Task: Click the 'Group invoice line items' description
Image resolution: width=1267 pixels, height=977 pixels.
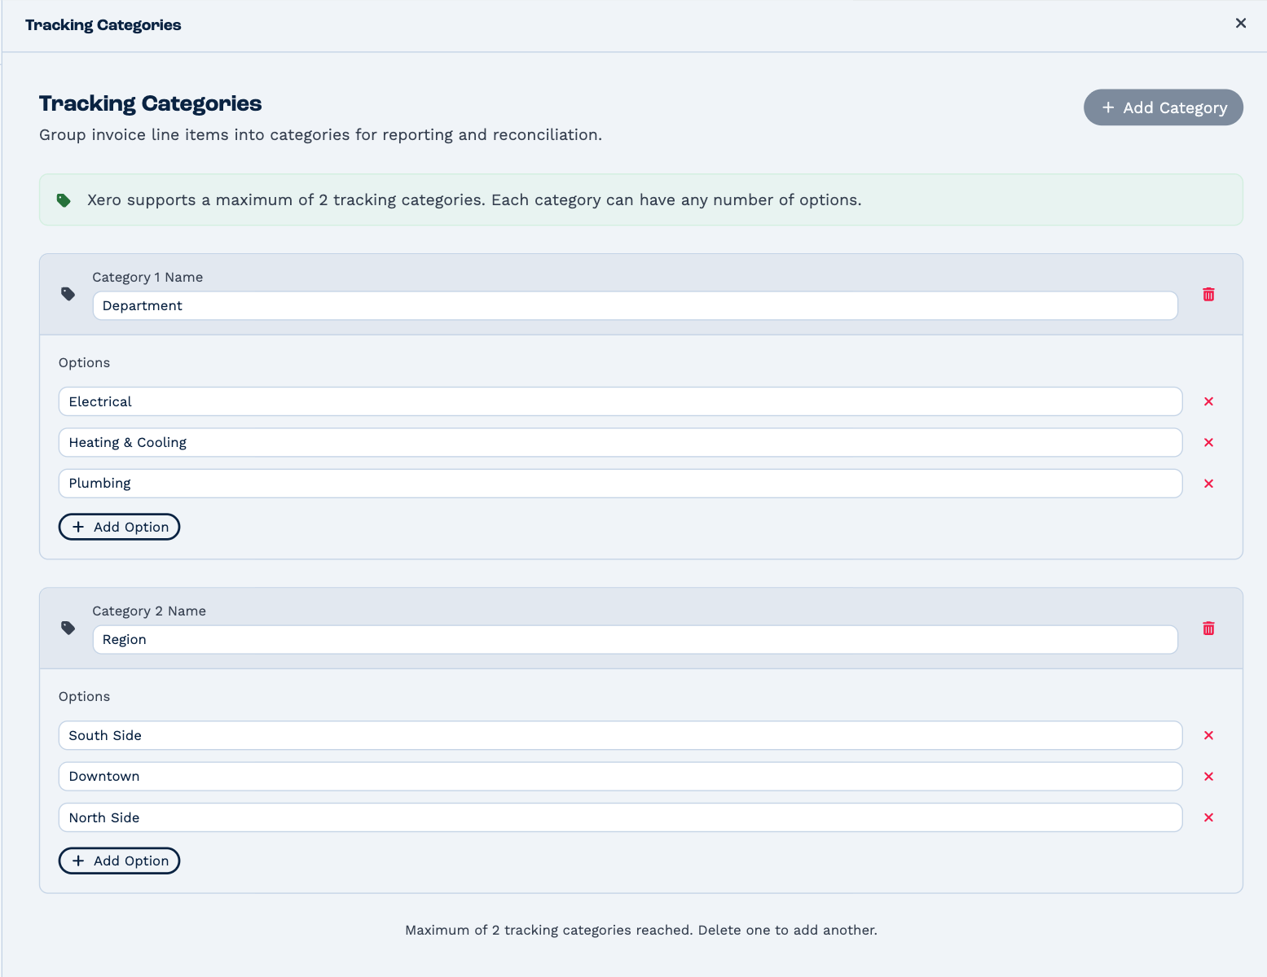Action: pyautogui.click(x=320, y=135)
